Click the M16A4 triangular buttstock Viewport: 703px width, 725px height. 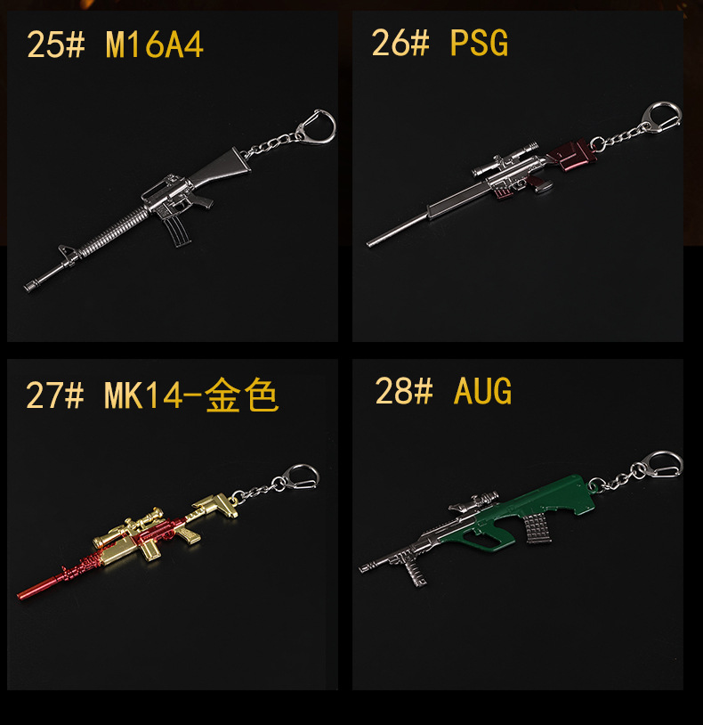[221, 167]
